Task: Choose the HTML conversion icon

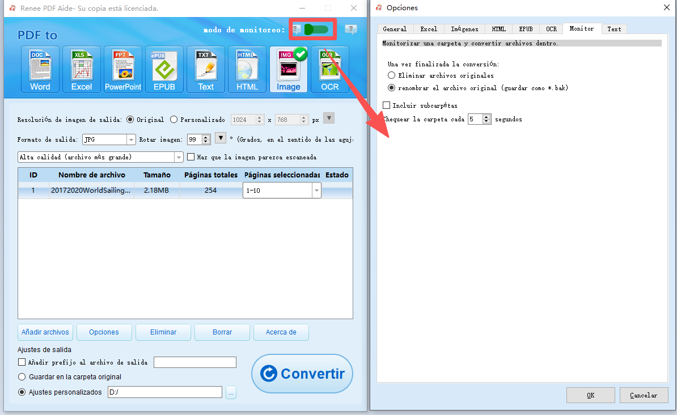Action: click(247, 69)
